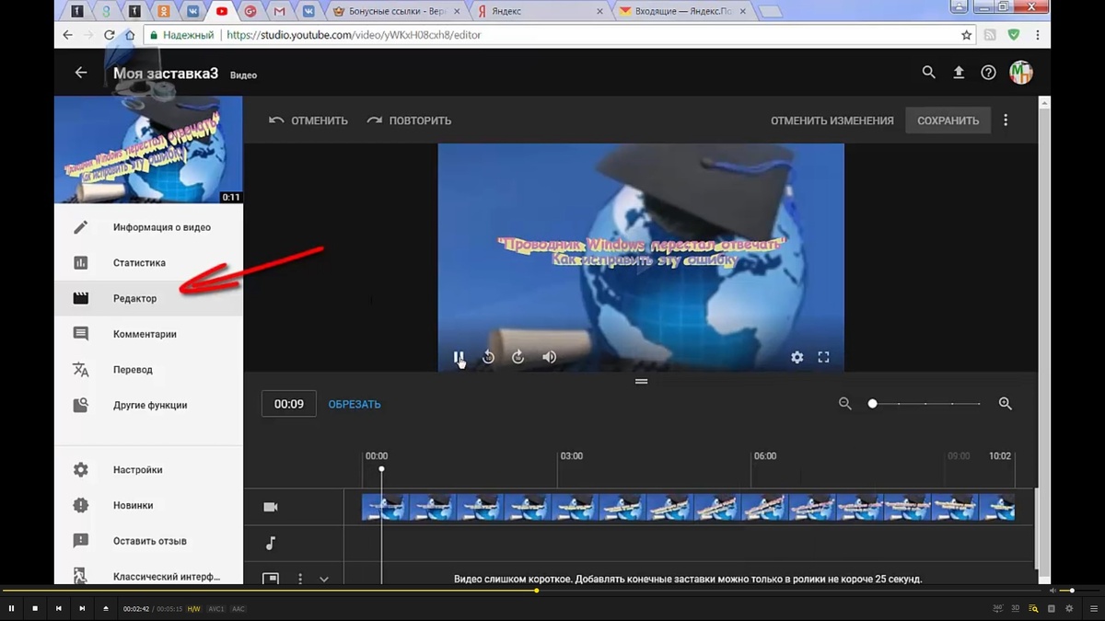Click the СОХРАНИТЬ button

click(x=948, y=121)
